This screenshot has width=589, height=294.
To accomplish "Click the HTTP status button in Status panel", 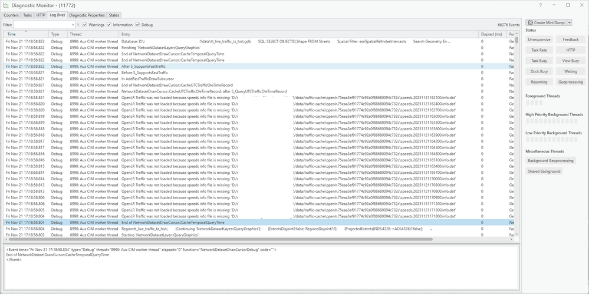I will click(x=571, y=50).
